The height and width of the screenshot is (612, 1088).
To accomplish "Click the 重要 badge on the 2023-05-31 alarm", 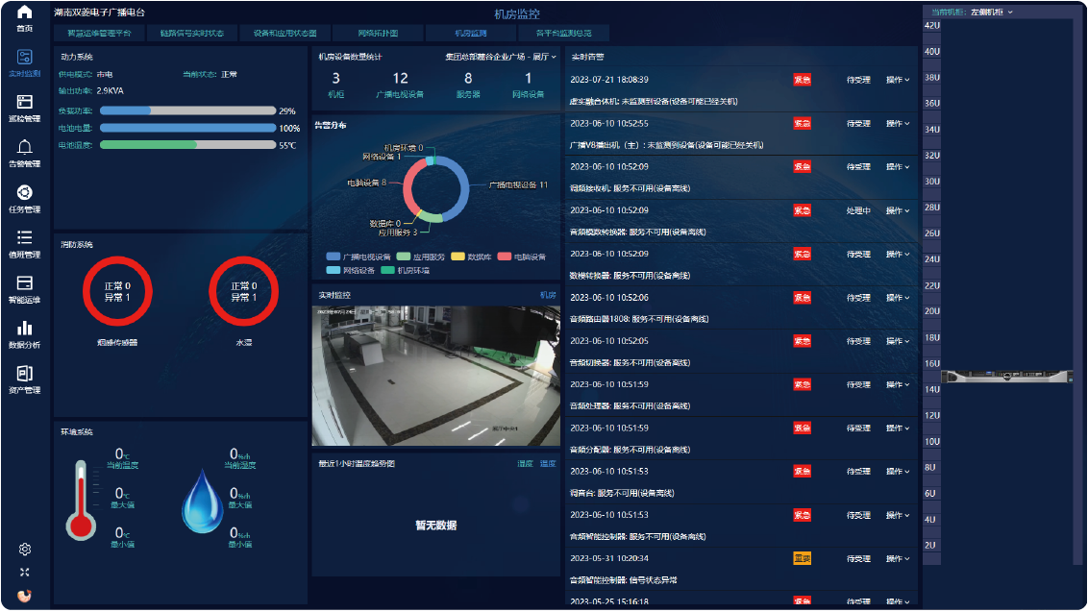I will 803,558.
